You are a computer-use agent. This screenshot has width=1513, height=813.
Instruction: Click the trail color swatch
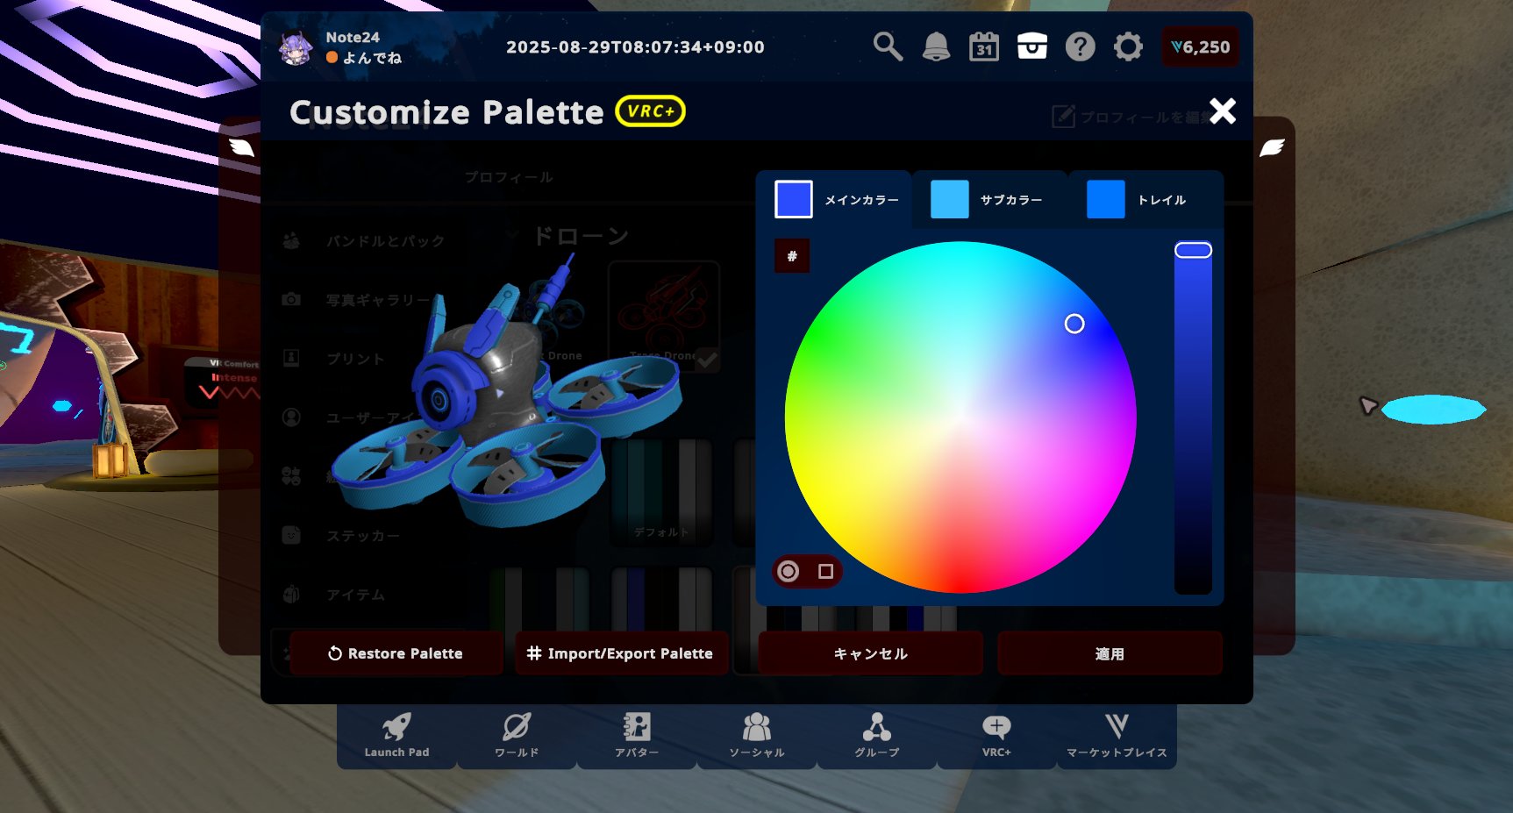click(x=1106, y=199)
